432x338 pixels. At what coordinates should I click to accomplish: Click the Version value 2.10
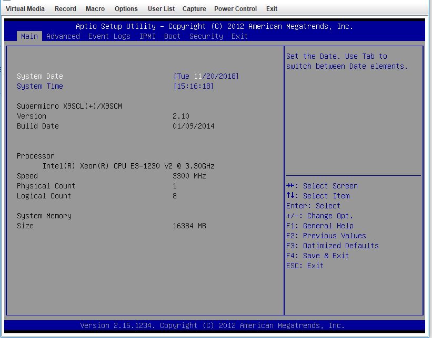pos(181,116)
